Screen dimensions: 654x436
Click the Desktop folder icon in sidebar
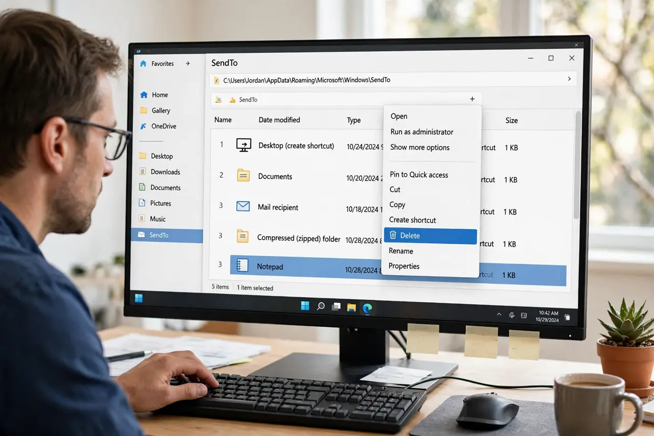143,156
